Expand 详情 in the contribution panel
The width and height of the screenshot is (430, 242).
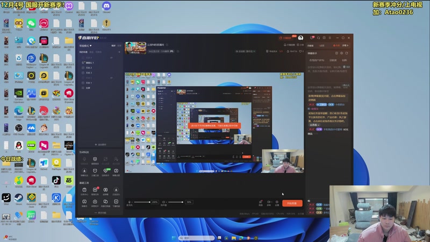click(346, 45)
